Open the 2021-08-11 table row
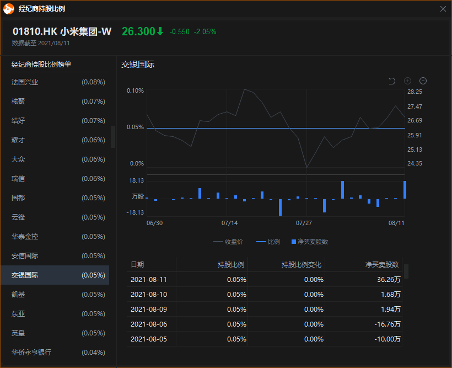This screenshot has height=368, width=452. 265,279
